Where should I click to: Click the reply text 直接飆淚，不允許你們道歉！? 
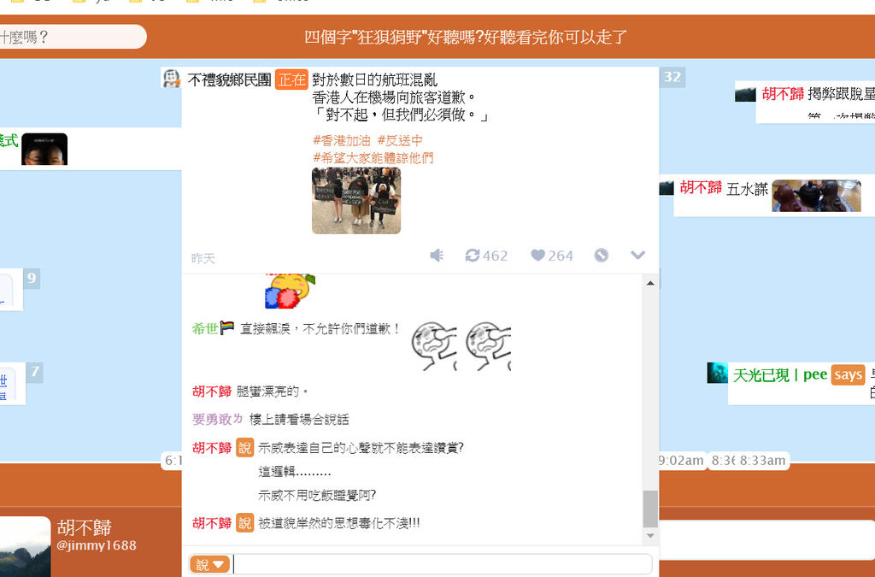320,329
